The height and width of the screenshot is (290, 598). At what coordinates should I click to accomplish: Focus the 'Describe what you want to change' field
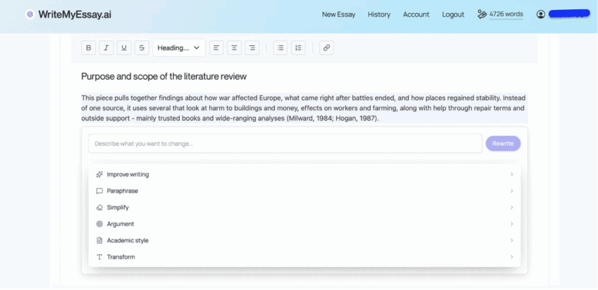285,144
